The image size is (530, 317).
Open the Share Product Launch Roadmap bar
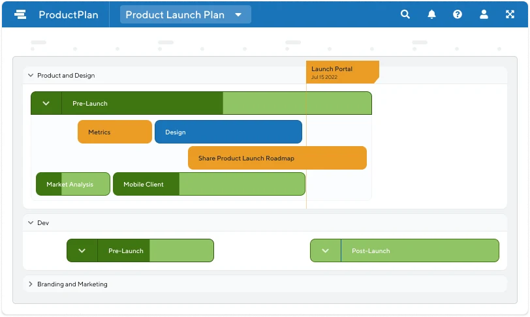277,158
